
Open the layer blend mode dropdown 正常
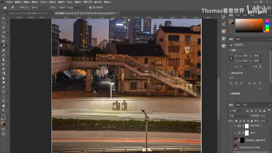tap(238, 116)
